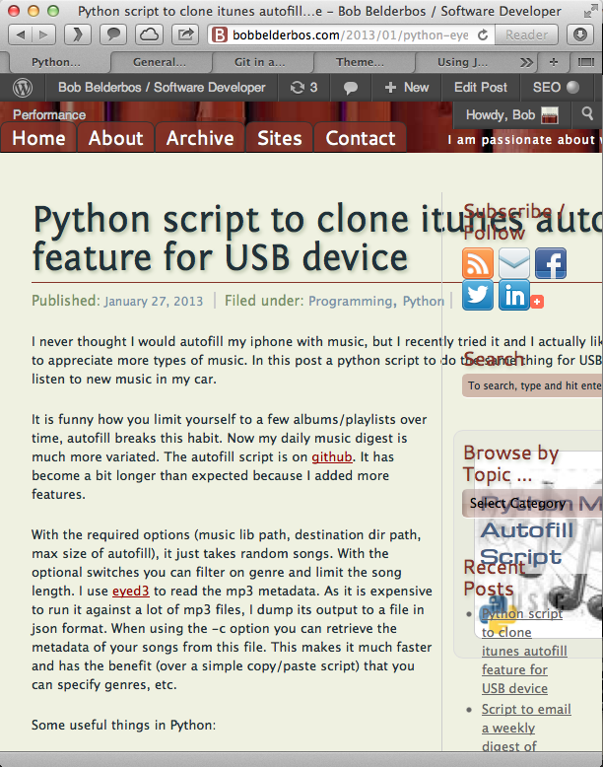Switch to the Using J... tab
The image size is (603, 767).
[462, 62]
